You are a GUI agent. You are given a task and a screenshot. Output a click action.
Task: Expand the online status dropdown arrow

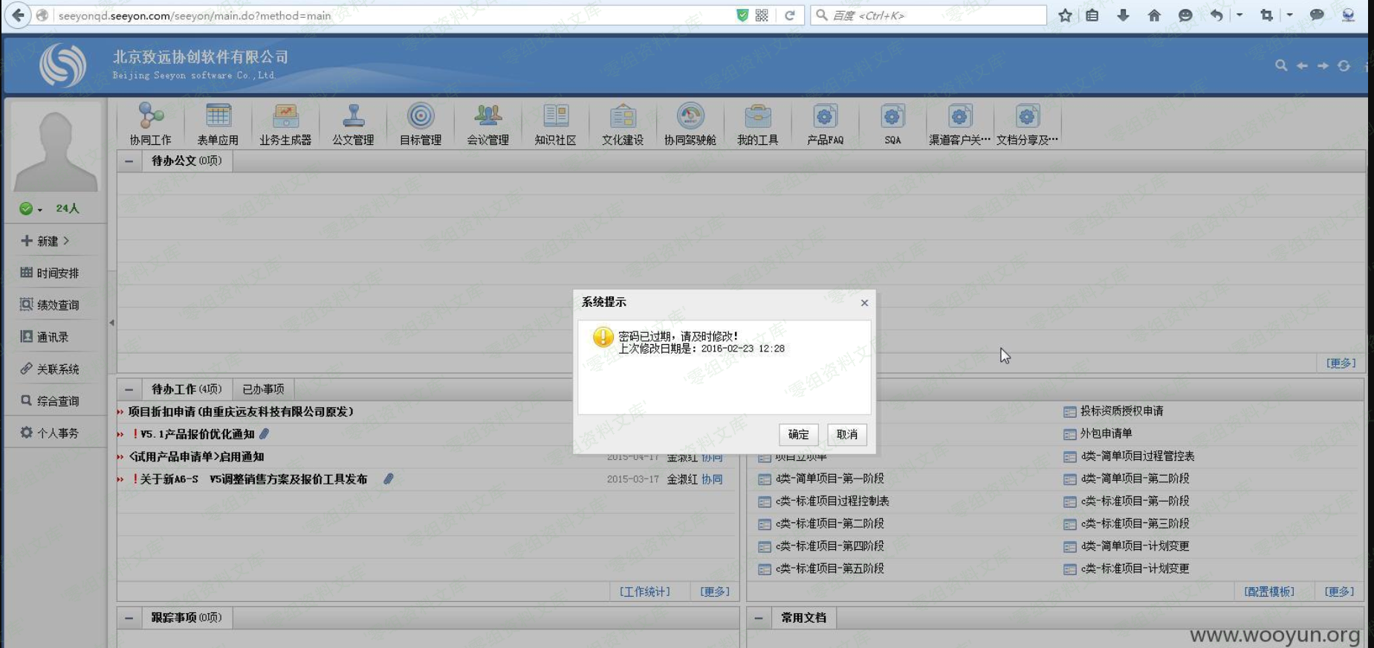tap(40, 210)
